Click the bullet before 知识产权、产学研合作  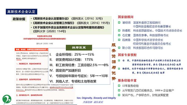click(119, 95)
